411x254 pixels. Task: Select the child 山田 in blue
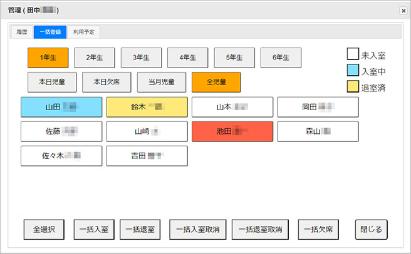click(x=61, y=107)
